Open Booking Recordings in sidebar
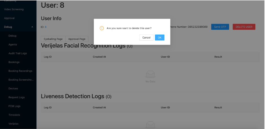The image size is (265, 129). [x=20, y=71]
